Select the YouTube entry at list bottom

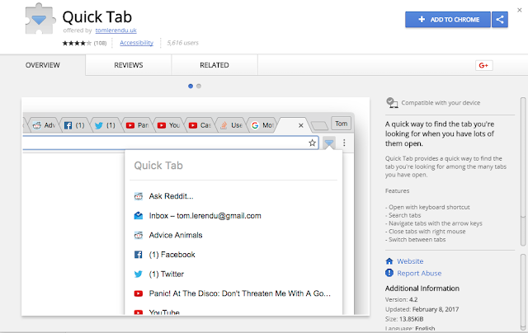pos(233,312)
